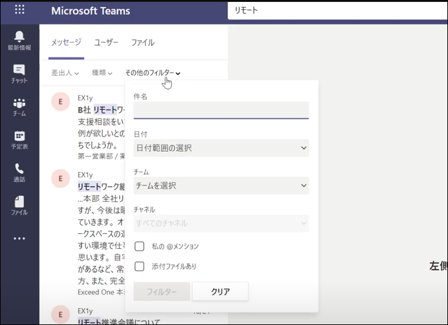
Task: Open message titled B社 リモートワーク
Action: tap(101, 110)
